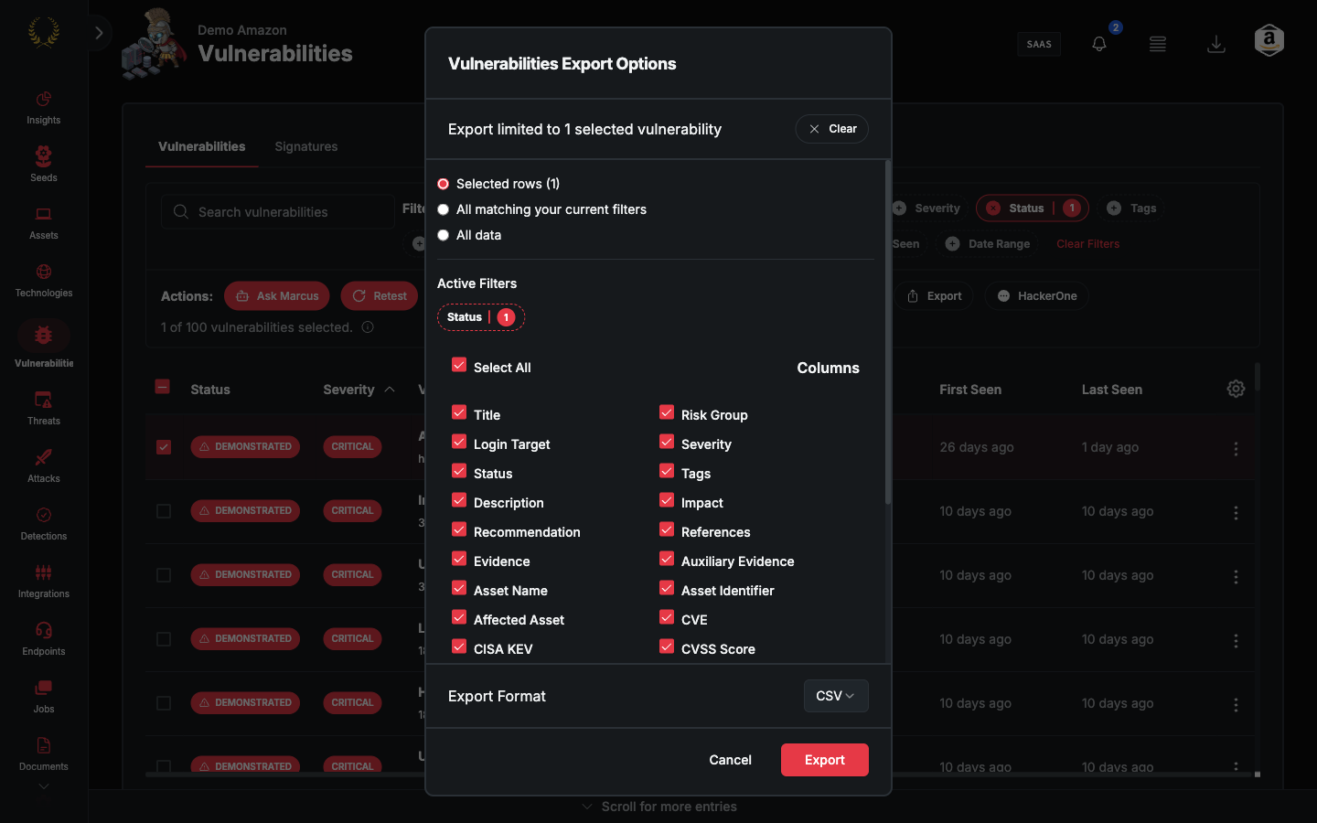This screenshot has height=823, width=1317.
Task: Open notifications bell icon
Action: click(x=1099, y=44)
